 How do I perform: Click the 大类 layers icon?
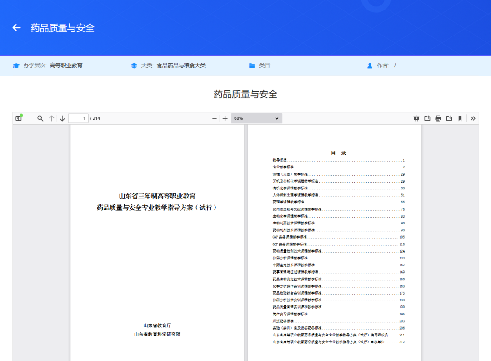132,66
